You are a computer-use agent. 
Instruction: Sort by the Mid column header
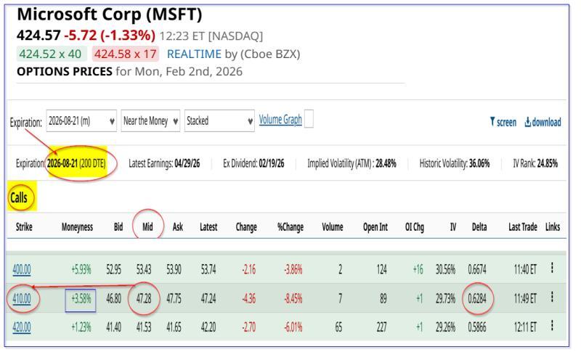[147, 227]
